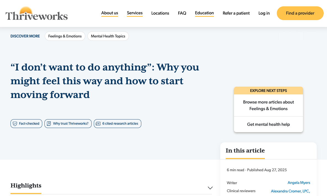Image resolution: width=327 pixels, height=196 pixels.
Task: Click the article title heading
Action: 105,81
